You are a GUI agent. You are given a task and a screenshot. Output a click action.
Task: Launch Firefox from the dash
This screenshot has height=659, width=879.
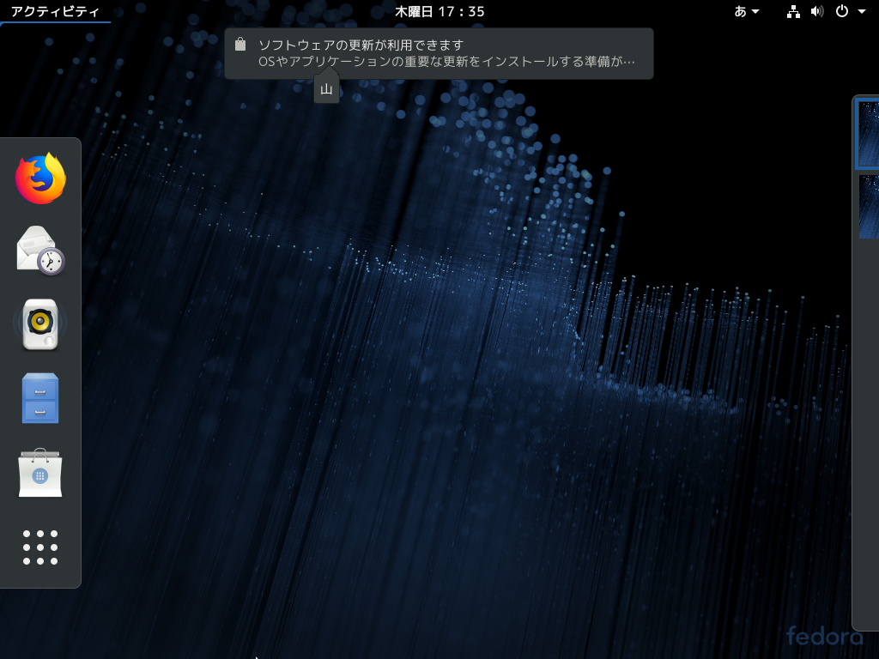40,178
